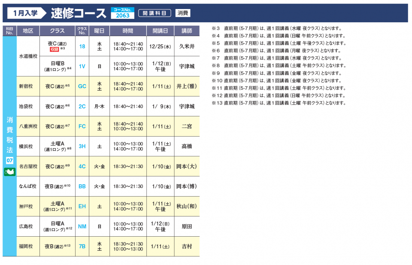The image size is (412, 265).
Task: Select the コースNo. 2063 badge
Action: click(x=122, y=13)
